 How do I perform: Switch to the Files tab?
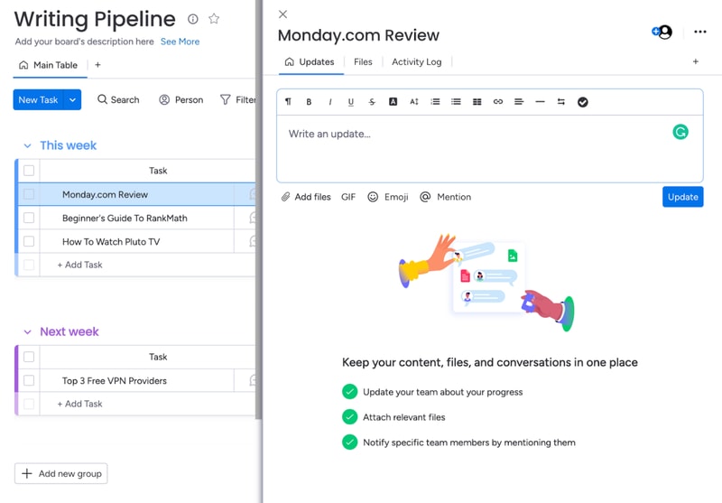click(x=363, y=61)
